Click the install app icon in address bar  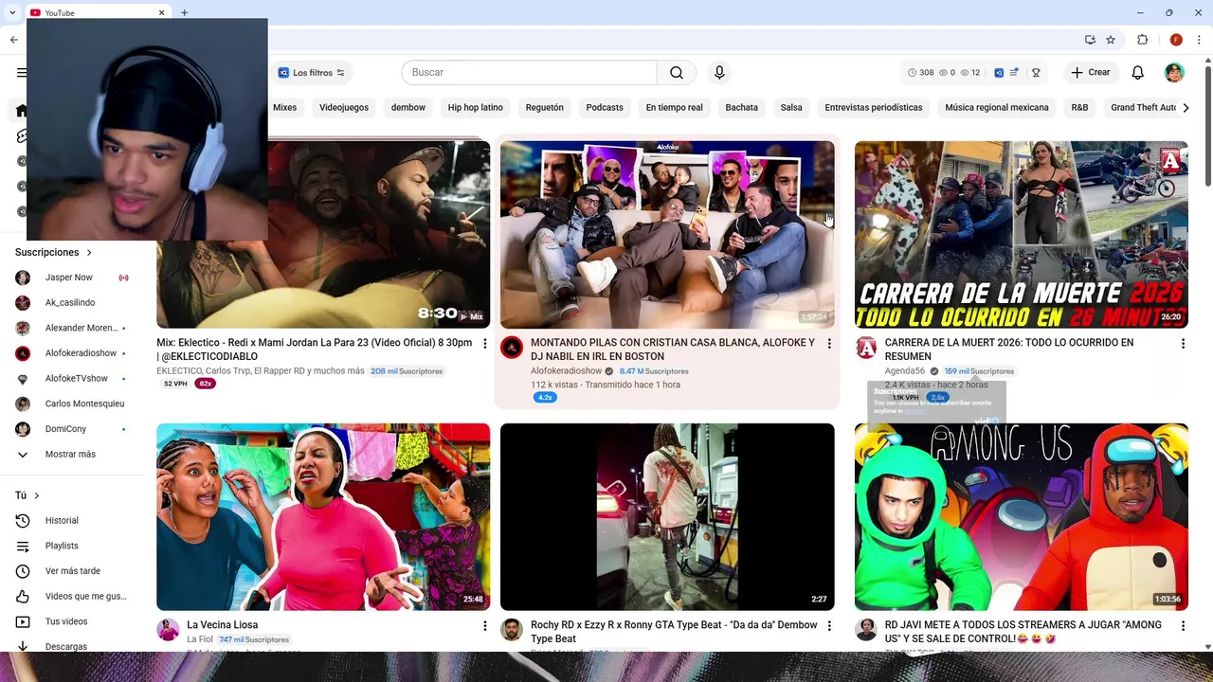point(1090,40)
